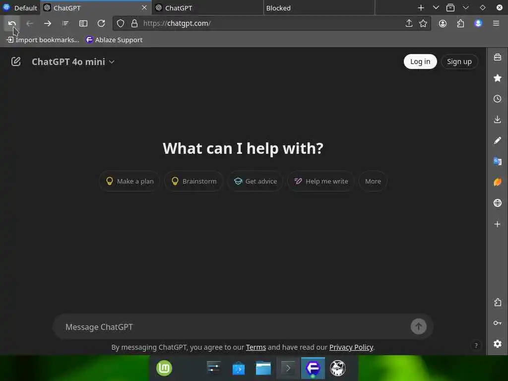Switch to the Default workspace tab
This screenshot has width=508, height=381.
[20, 8]
